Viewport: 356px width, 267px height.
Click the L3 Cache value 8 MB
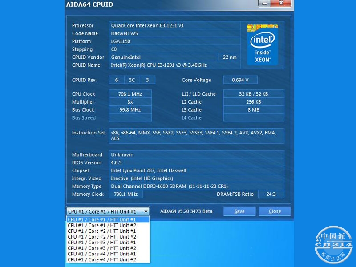pyautogui.click(x=254, y=110)
